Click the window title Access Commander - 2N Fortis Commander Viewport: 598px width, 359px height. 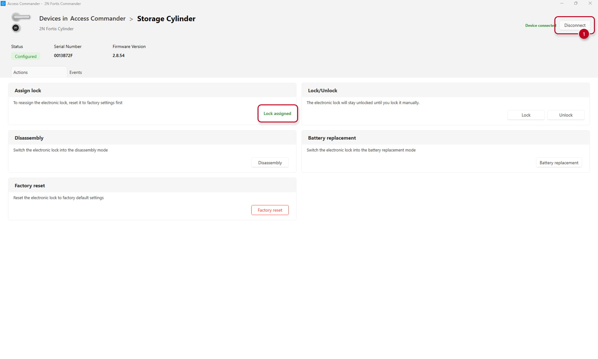pos(44,4)
